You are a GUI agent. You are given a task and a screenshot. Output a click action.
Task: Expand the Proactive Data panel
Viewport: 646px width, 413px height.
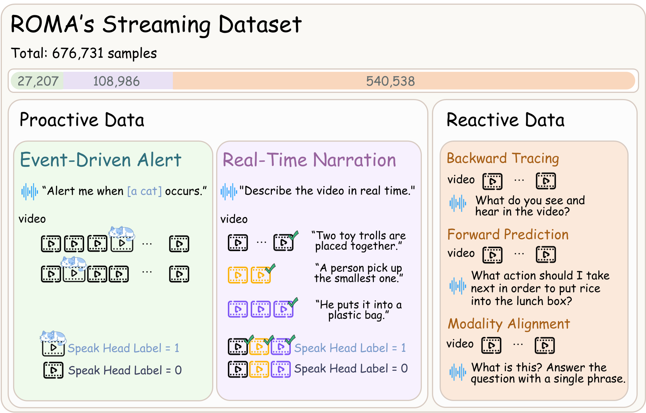[x=83, y=119]
